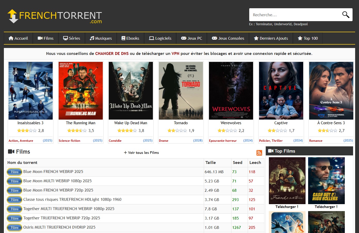The width and height of the screenshot is (359, 233).
Task: Click the Science fiction genre link
Action: [69, 141]
